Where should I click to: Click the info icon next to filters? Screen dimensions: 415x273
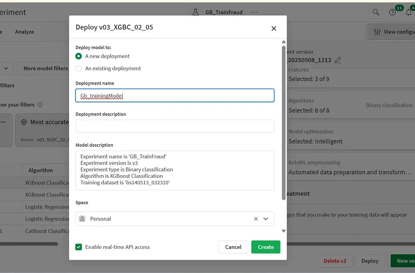click(x=40, y=105)
